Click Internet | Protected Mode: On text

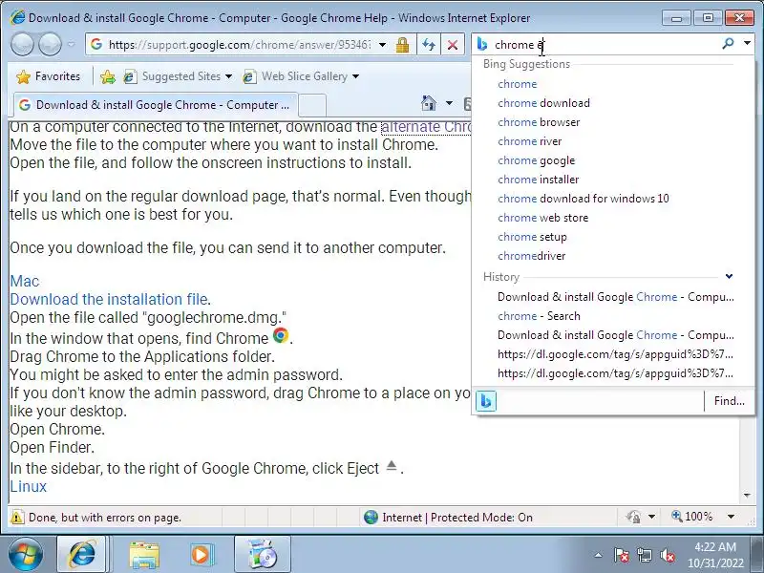click(457, 518)
